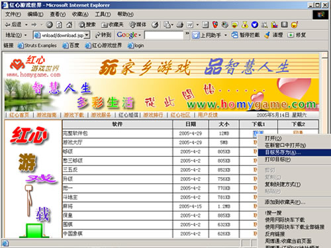The height and width of the screenshot is (248, 331).
Task: Choose 打开 in the context menu
Action: (x=295, y=138)
